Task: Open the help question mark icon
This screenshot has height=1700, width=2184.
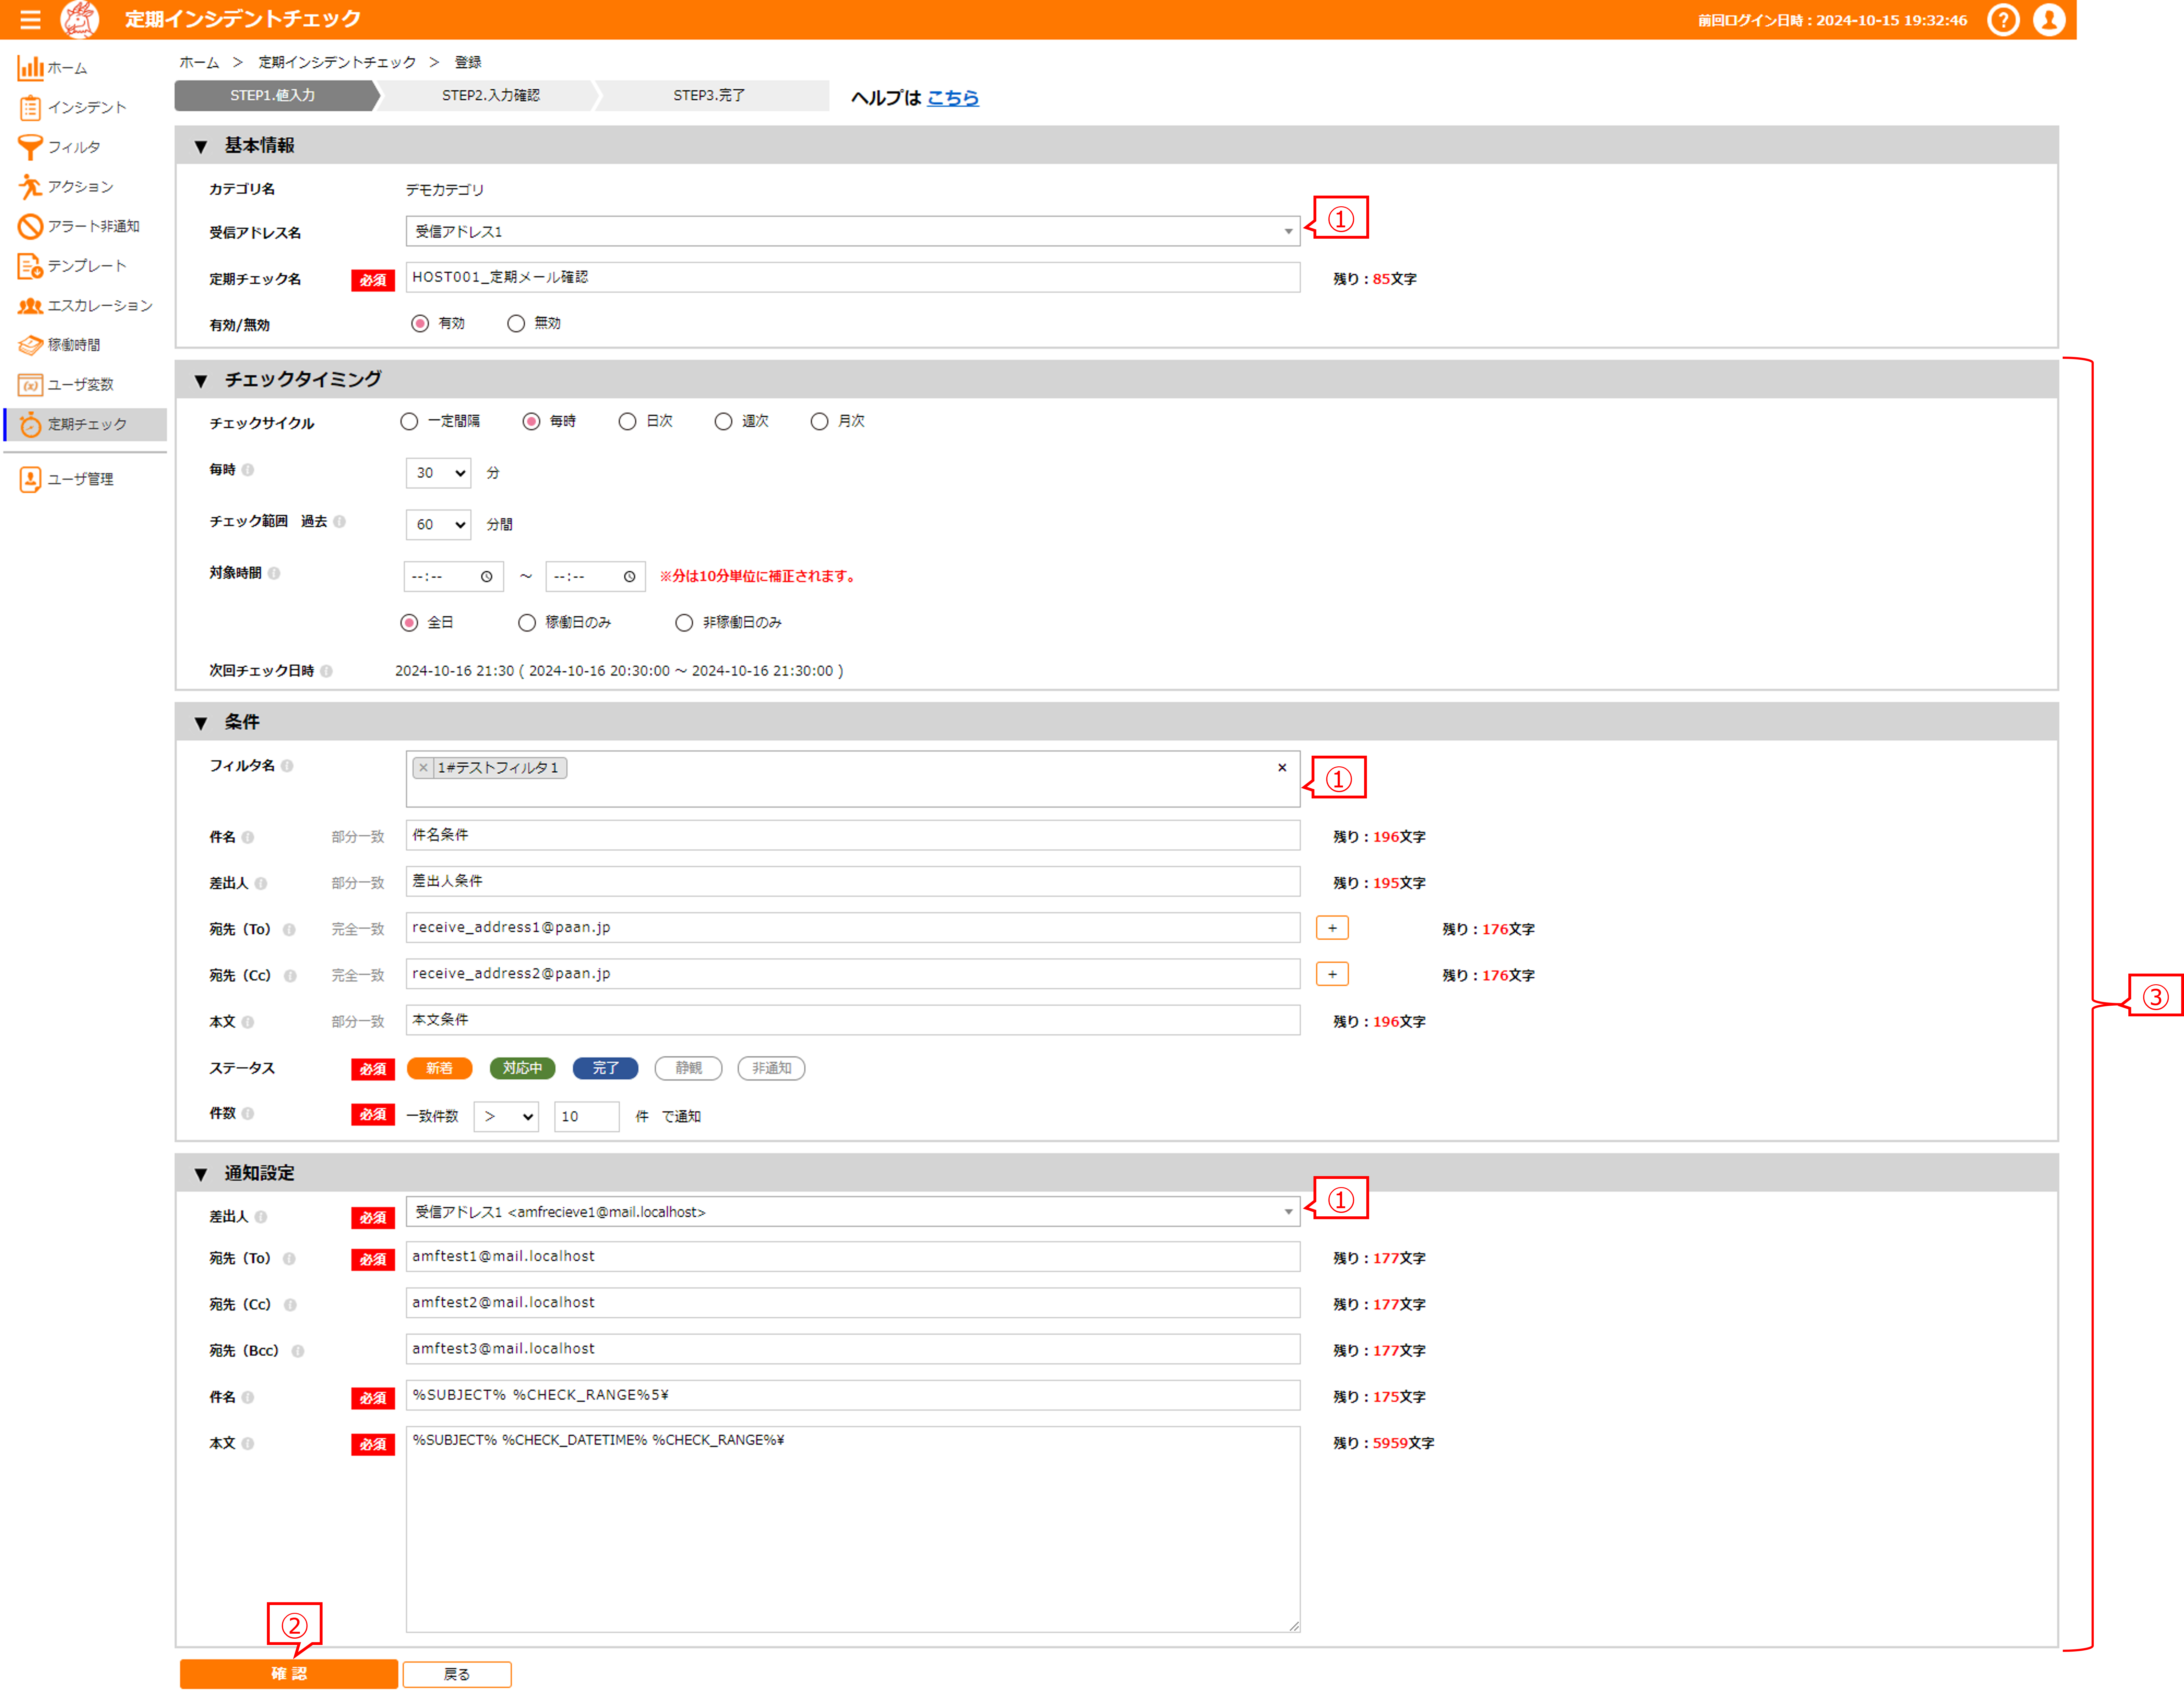Action: [2003, 20]
